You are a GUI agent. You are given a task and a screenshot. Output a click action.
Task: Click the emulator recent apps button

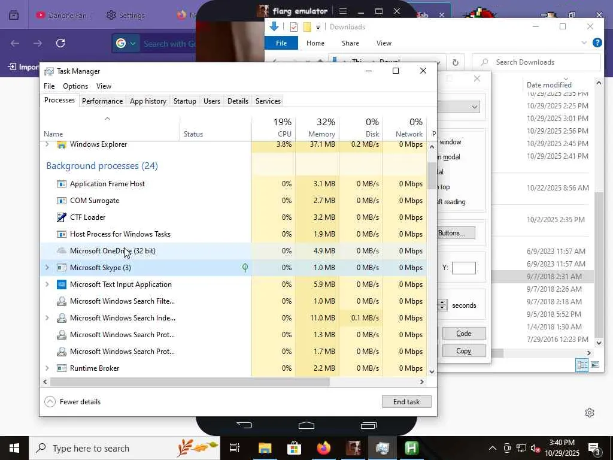click(x=368, y=425)
